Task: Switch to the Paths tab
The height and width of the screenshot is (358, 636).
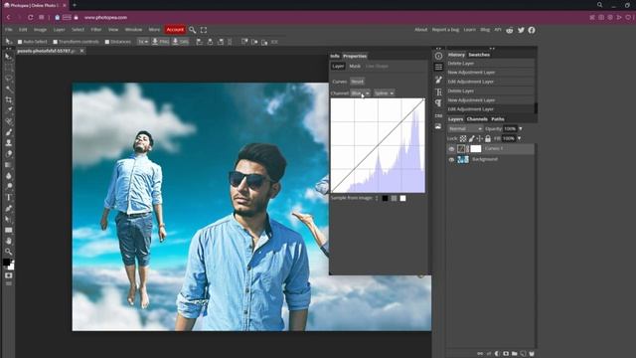Action: (x=498, y=119)
